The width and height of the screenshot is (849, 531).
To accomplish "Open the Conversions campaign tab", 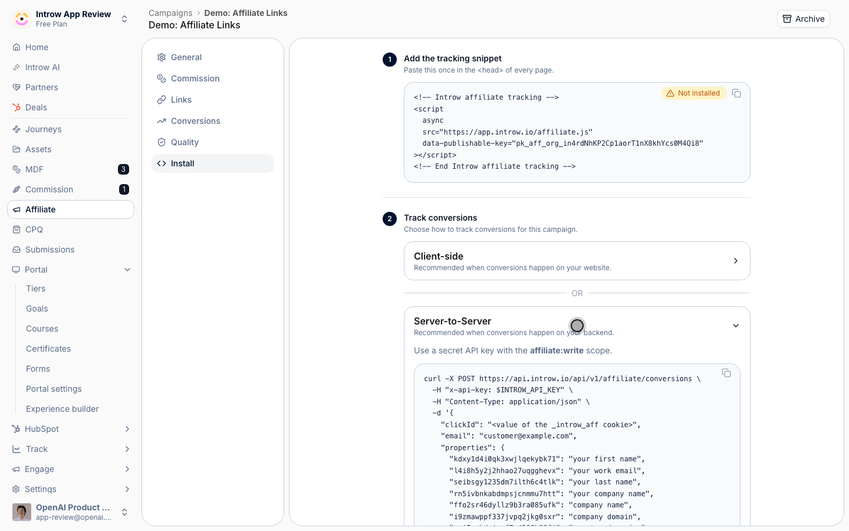I will pos(213,121).
